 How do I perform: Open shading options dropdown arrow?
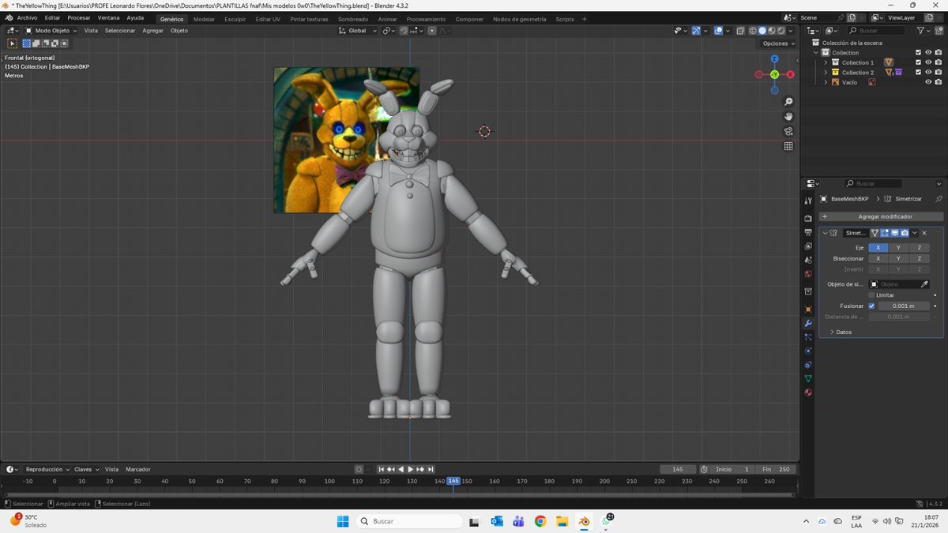(792, 31)
